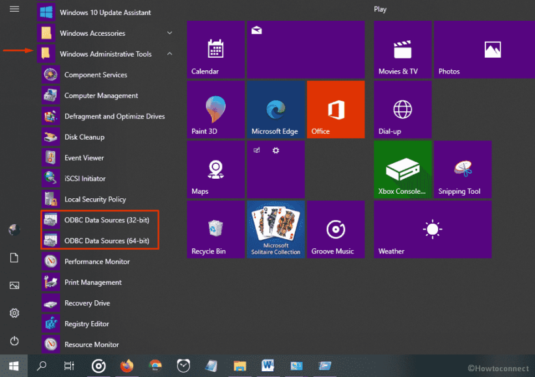535x377 pixels.
Task: Open Word from the taskbar
Action: (268, 366)
